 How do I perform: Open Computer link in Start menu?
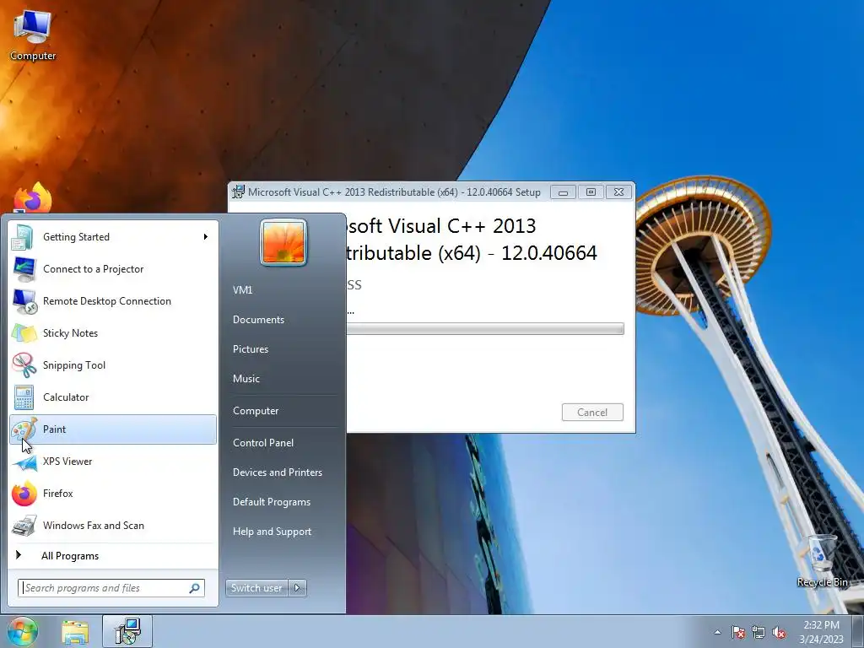(x=256, y=411)
